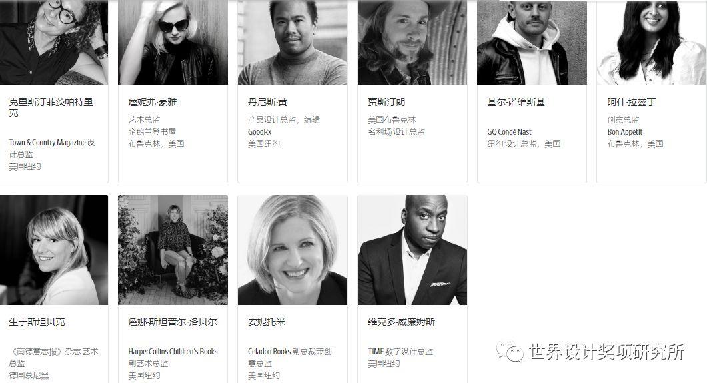Click the name 生于斯坦贝克

[37, 322]
